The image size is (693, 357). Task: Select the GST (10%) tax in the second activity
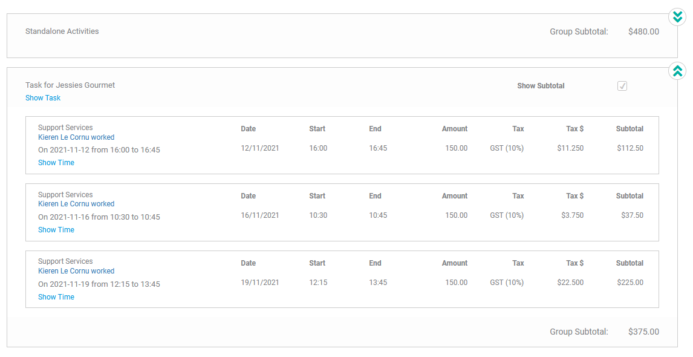pos(507,215)
